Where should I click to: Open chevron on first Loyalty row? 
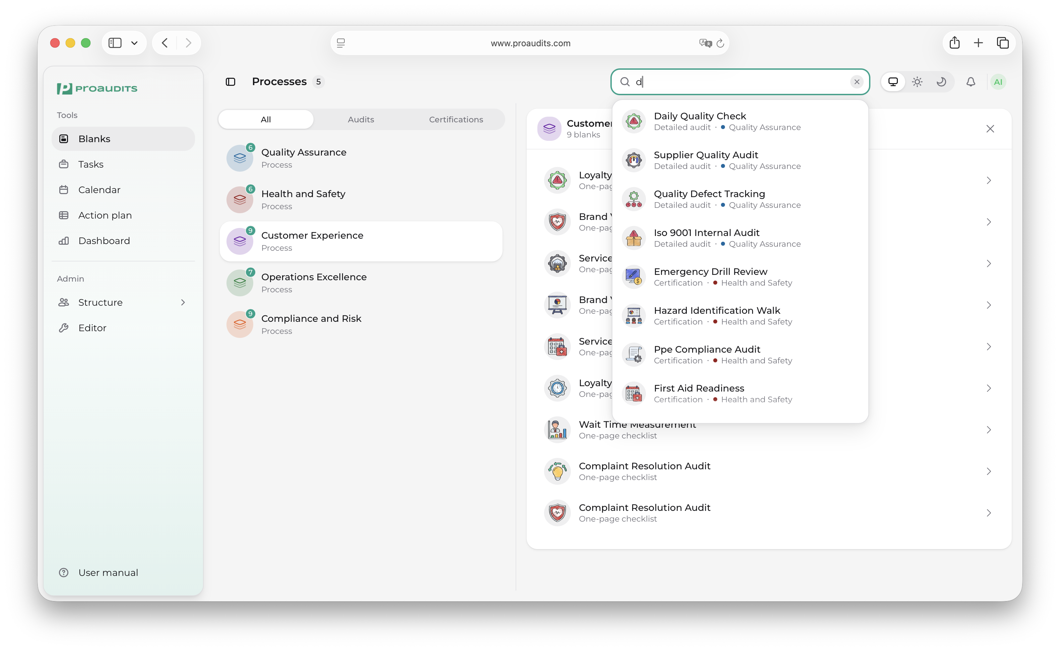pyautogui.click(x=989, y=180)
